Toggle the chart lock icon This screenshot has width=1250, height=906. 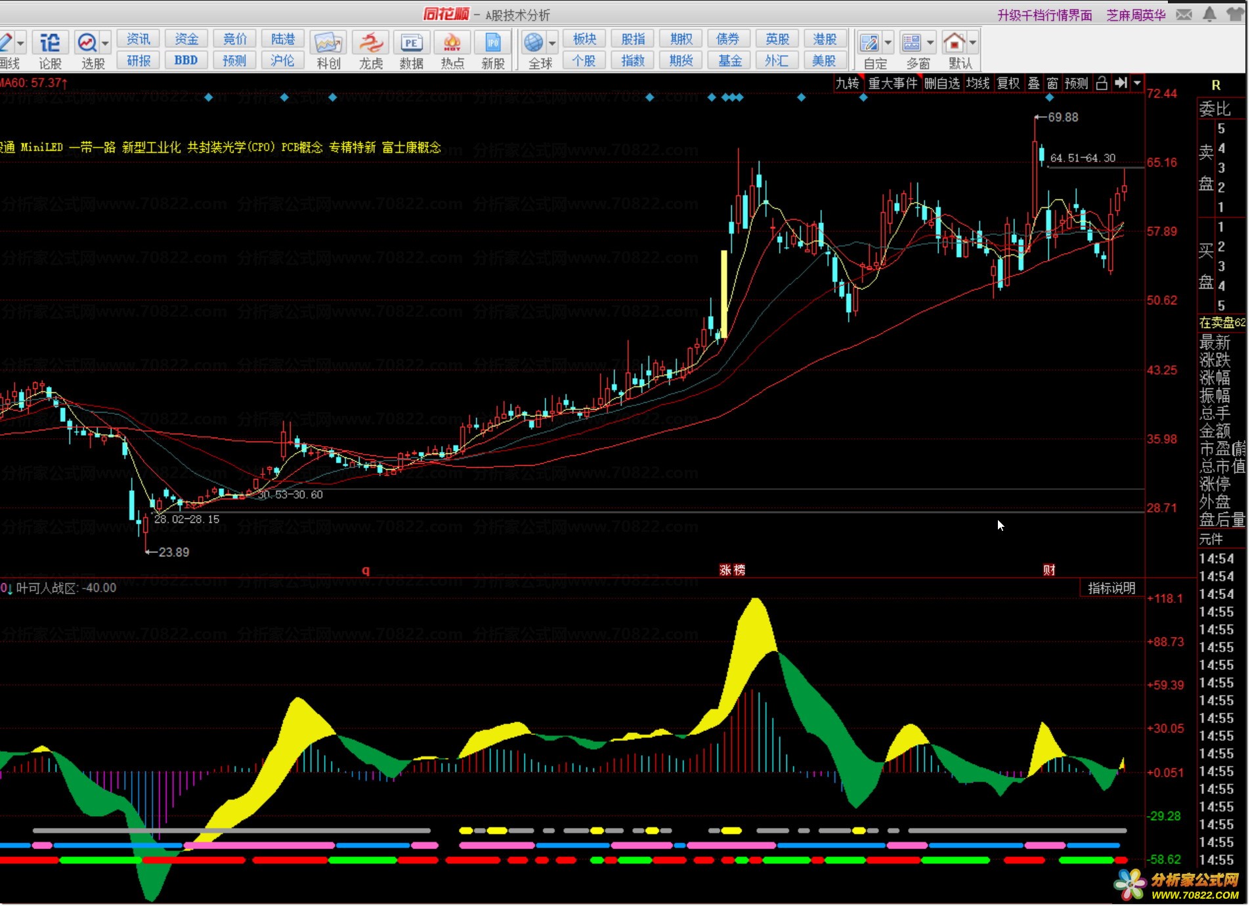pyautogui.click(x=1102, y=83)
